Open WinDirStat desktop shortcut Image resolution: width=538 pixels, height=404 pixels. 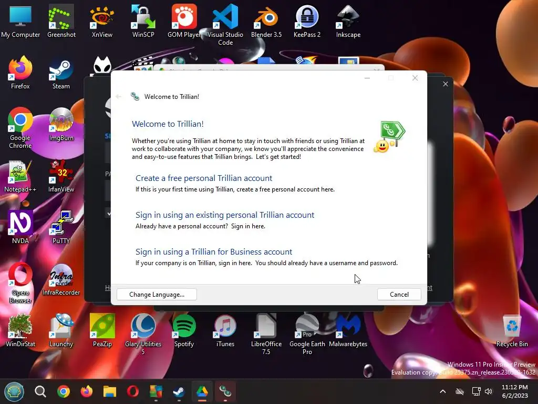click(20, 330)
